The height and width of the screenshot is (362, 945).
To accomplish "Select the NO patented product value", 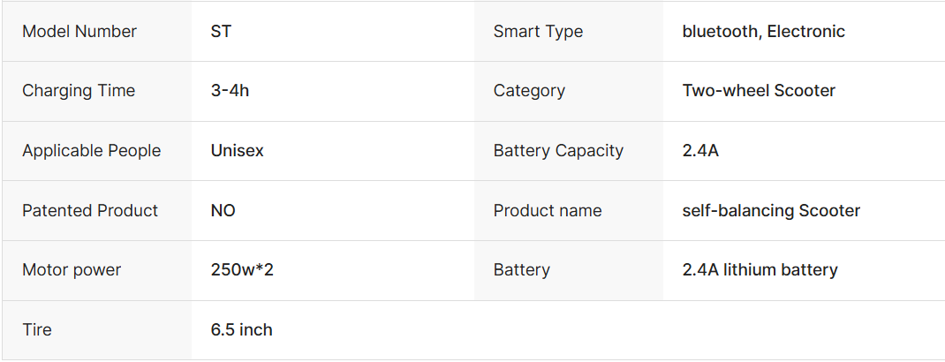I will point(223,211).
